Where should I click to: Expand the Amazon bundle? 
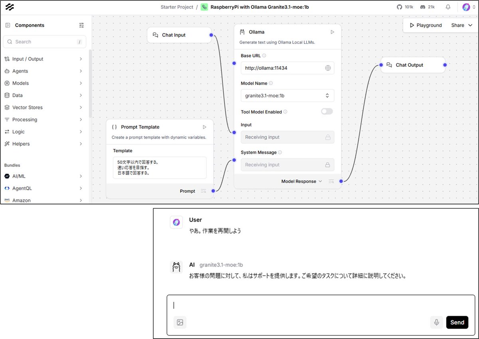click(x=44, y=200)
